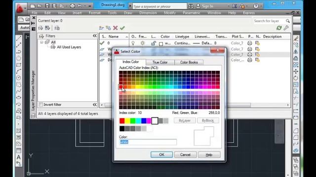Click the Undo arrow in the title toolbar
This screenshot has height=177, width=316.
80,6
